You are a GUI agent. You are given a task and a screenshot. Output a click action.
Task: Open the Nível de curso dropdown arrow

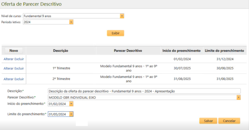[x=122, y=16]
